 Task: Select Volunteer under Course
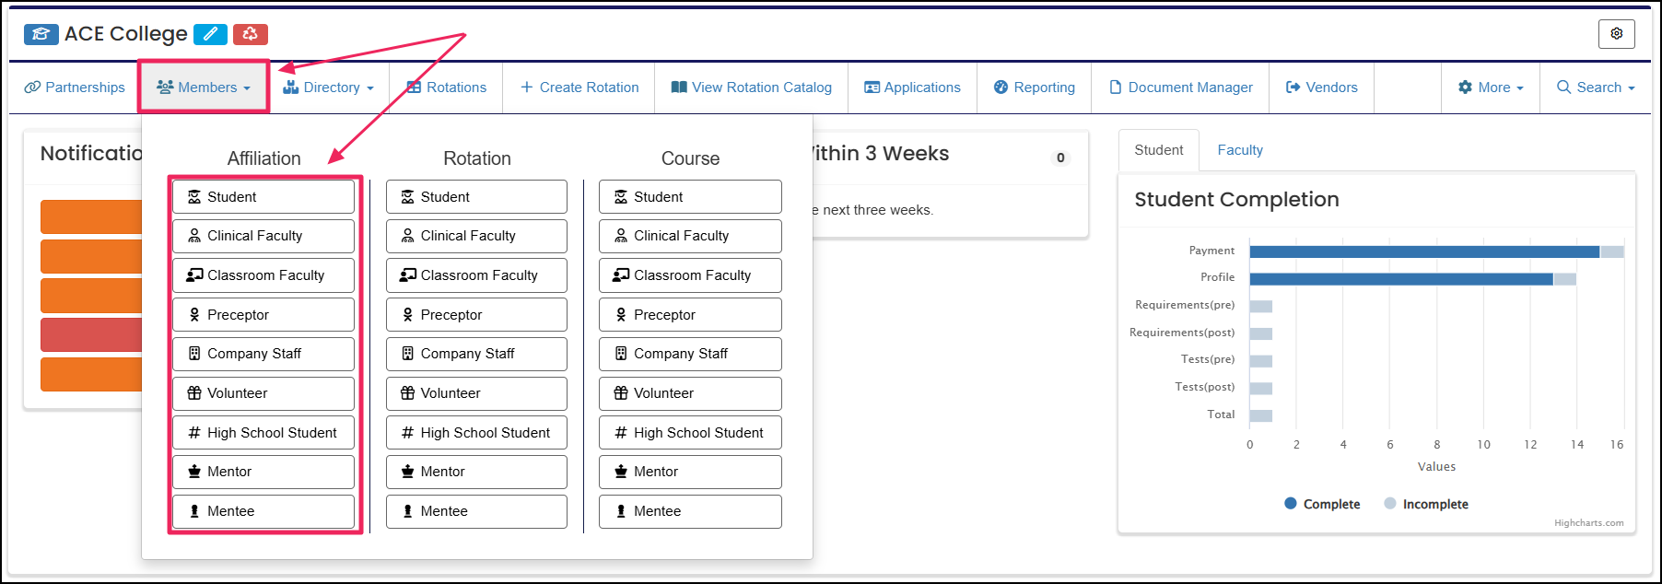tap(690, 393)
